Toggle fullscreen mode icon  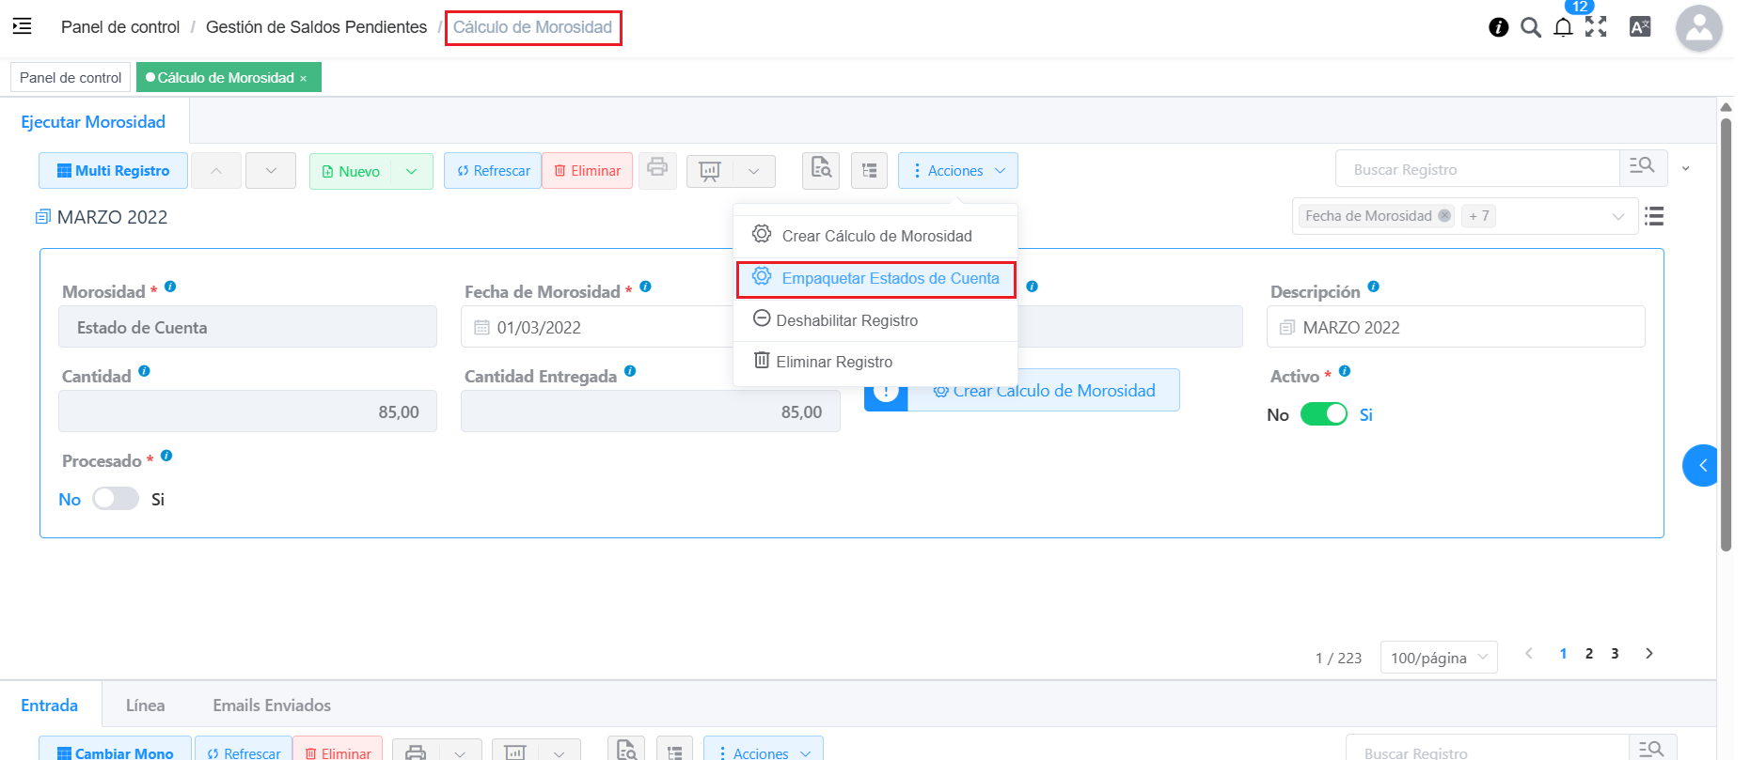(1596, 27)
